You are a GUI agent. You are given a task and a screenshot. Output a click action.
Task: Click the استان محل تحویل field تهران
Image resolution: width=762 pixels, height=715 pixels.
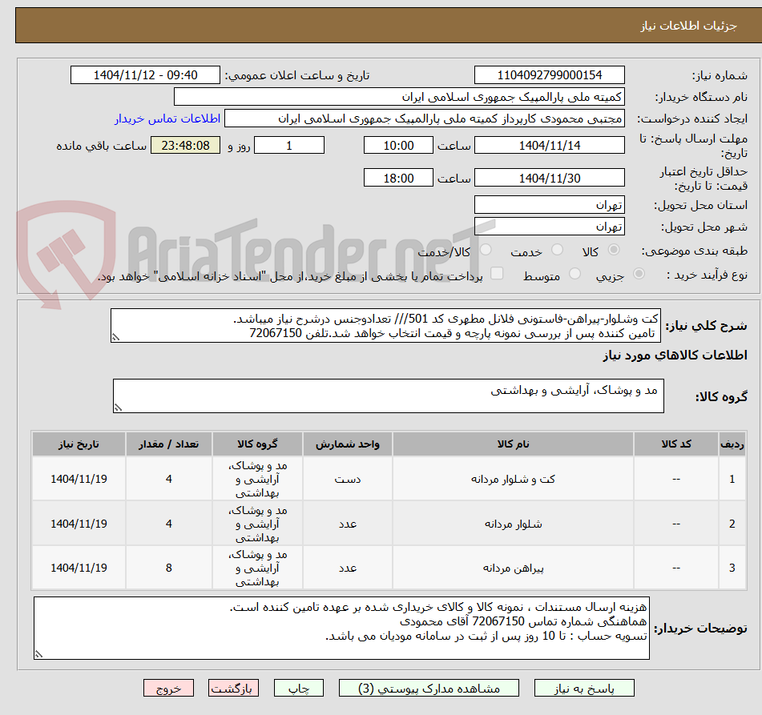pos(549,205)
